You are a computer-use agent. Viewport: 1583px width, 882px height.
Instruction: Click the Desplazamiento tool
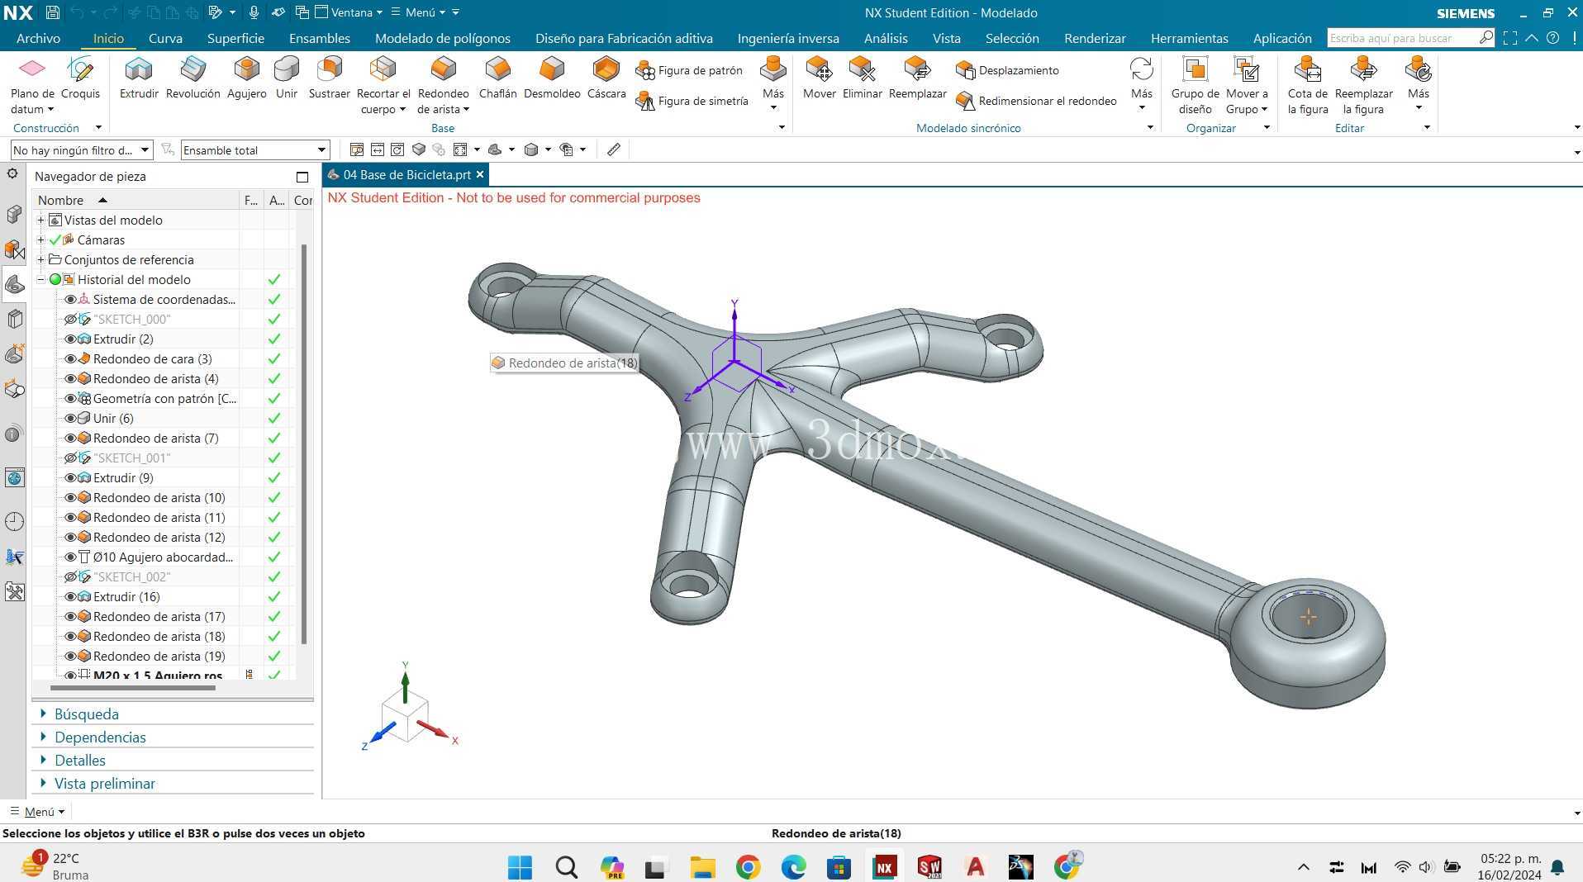1007,70
